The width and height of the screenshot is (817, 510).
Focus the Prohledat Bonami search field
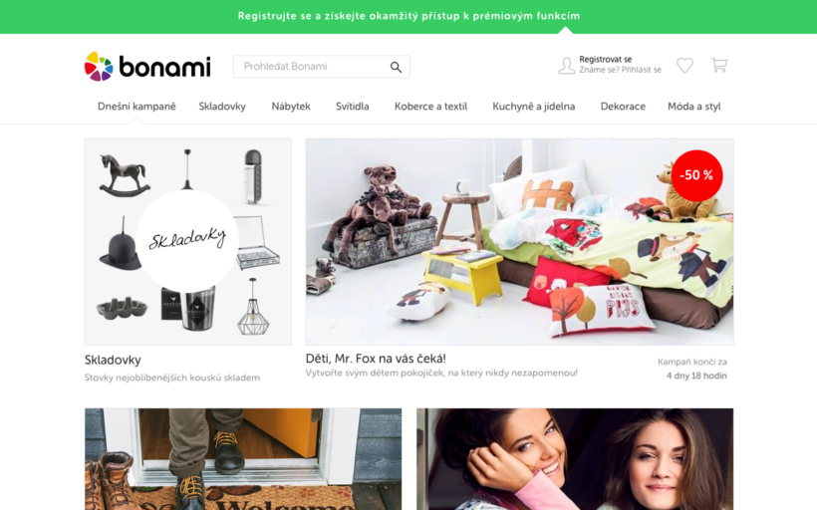pyautogui.click(x=322, y=67)
